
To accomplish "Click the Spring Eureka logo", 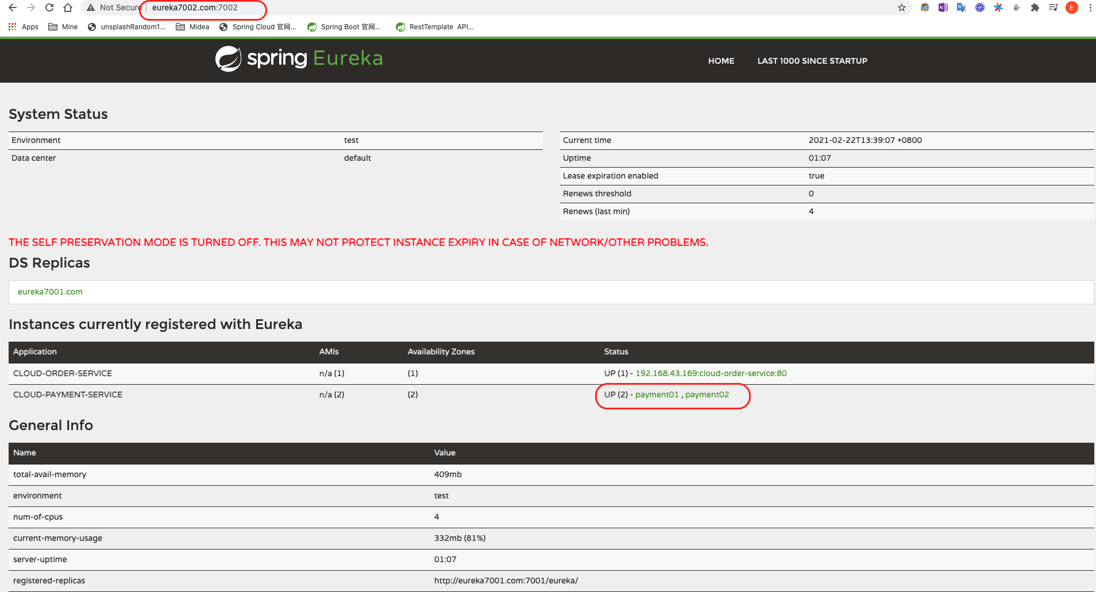I will (x=299, y=59).
